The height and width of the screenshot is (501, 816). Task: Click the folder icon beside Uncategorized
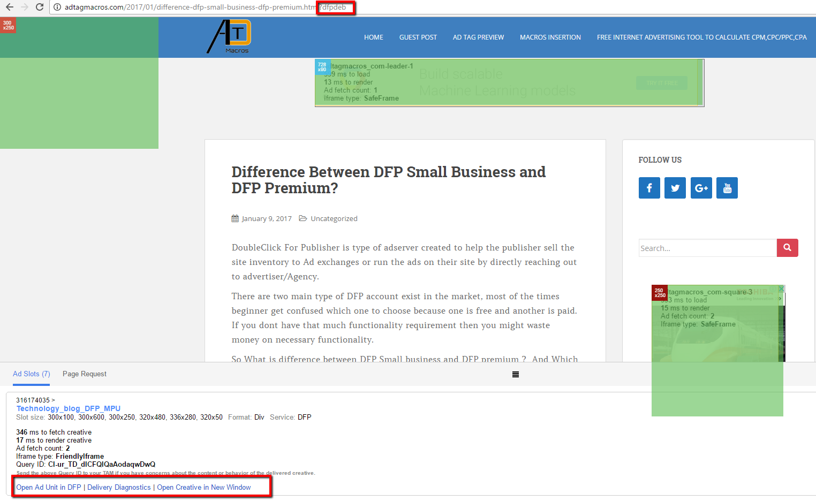(x=303, y=218)
